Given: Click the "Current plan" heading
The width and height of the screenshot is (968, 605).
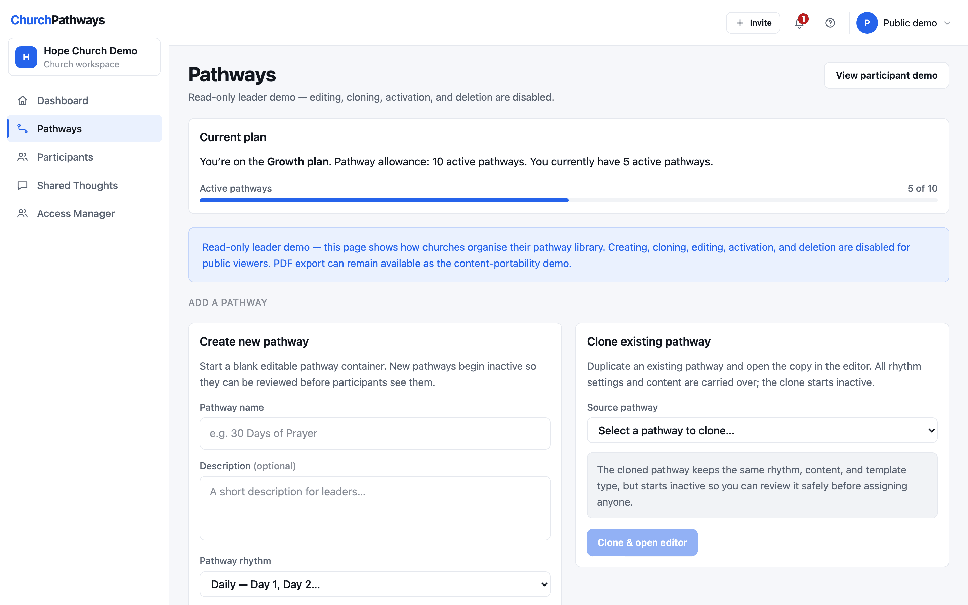Looking at the screenshot, I should point(233,137).
